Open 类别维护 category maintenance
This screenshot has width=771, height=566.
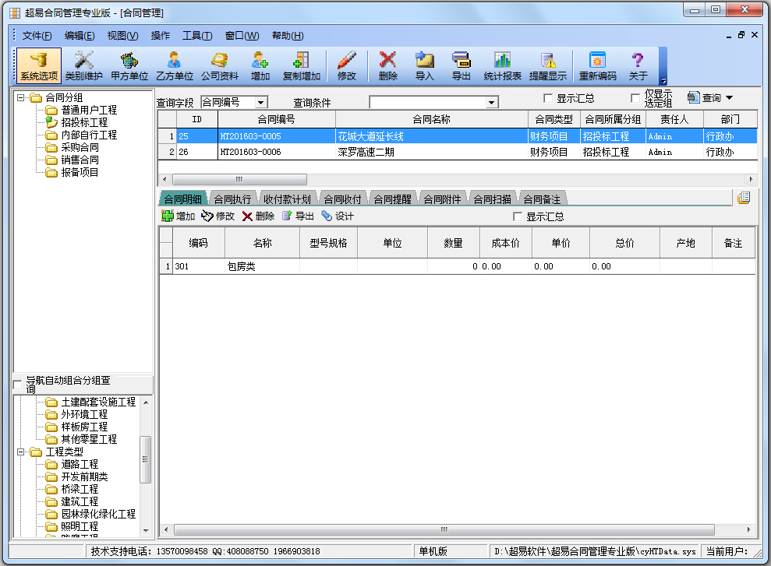coord(84,65)
